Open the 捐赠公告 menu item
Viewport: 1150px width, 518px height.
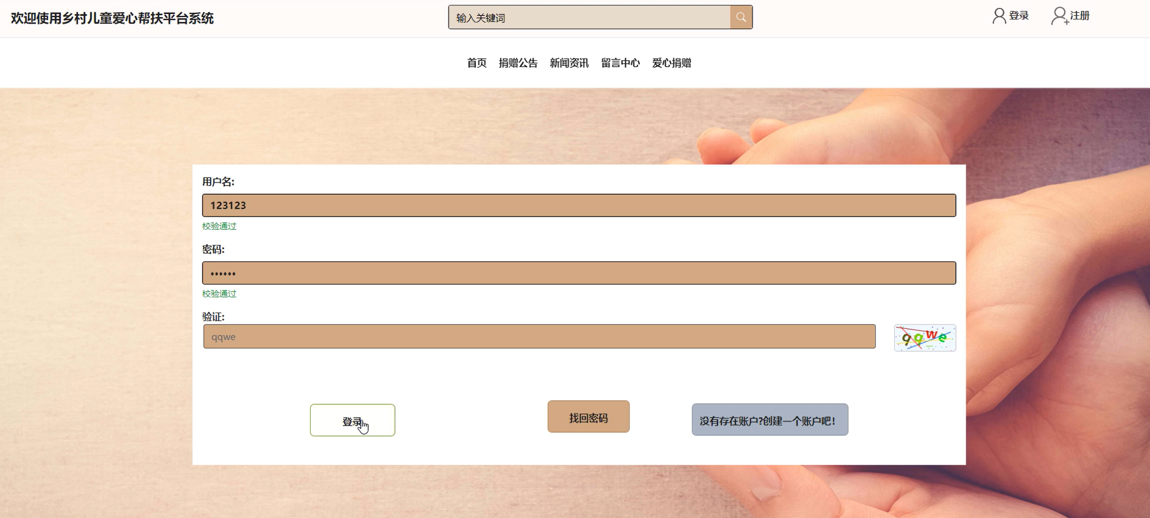click(518, 63)
